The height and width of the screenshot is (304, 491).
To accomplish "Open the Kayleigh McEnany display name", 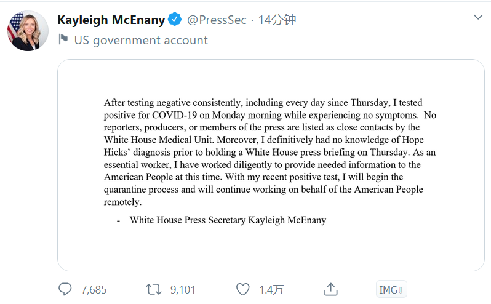I will coord(111,20).
